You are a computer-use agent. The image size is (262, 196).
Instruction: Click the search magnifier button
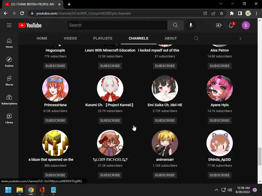pos(176,25)
